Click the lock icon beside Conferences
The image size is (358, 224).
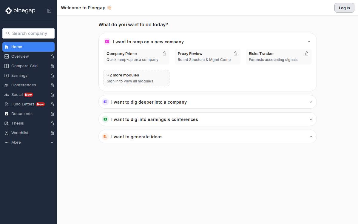52,85
